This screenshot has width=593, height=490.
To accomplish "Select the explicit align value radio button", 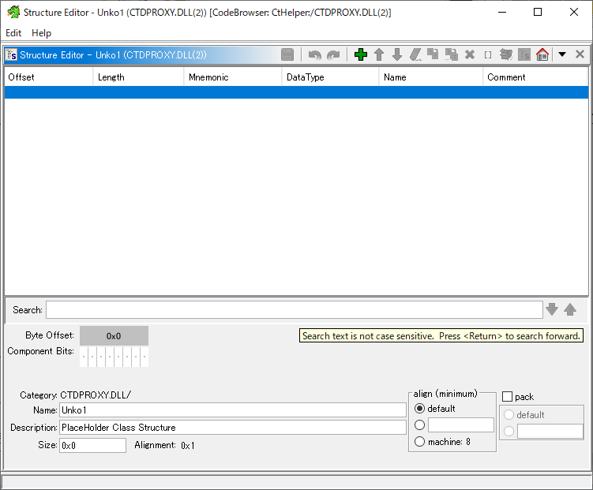I will pos(419,425).
